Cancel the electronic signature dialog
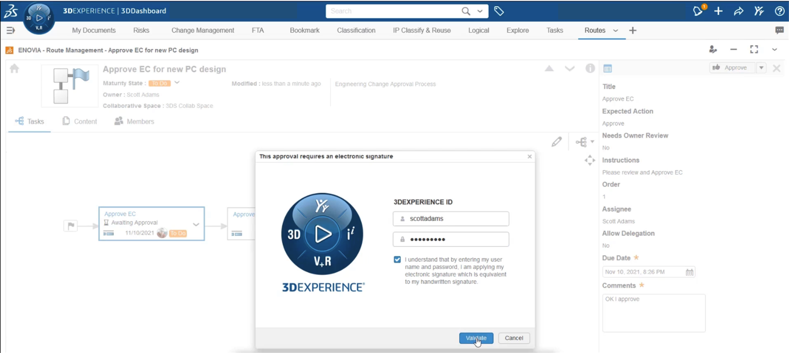789x353 pixels. point(514,338)
